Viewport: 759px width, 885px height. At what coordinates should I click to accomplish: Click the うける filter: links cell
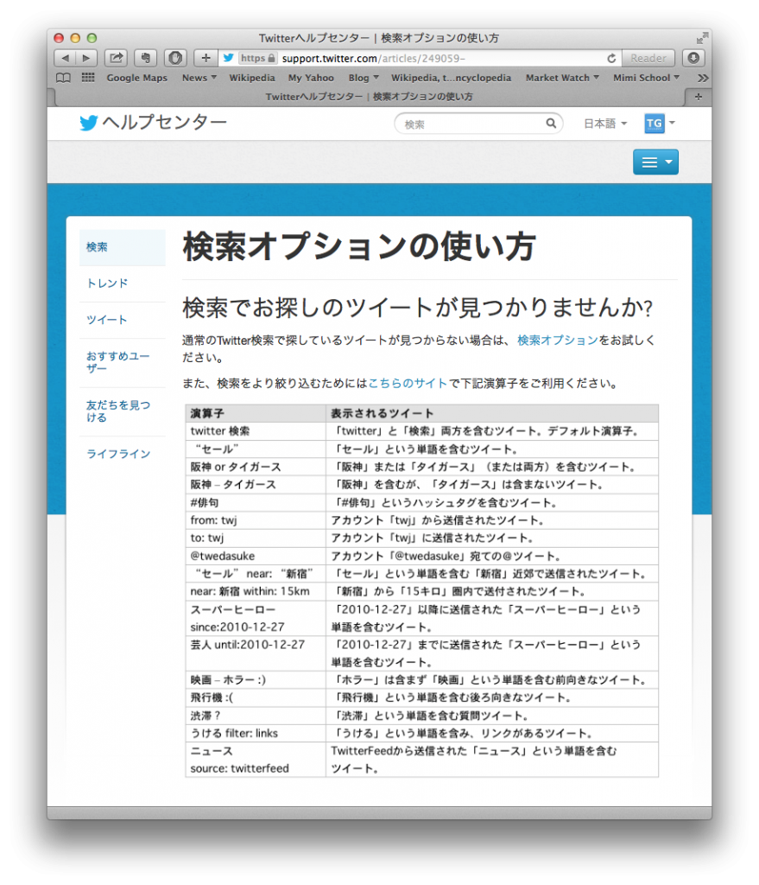coord(256,733)
